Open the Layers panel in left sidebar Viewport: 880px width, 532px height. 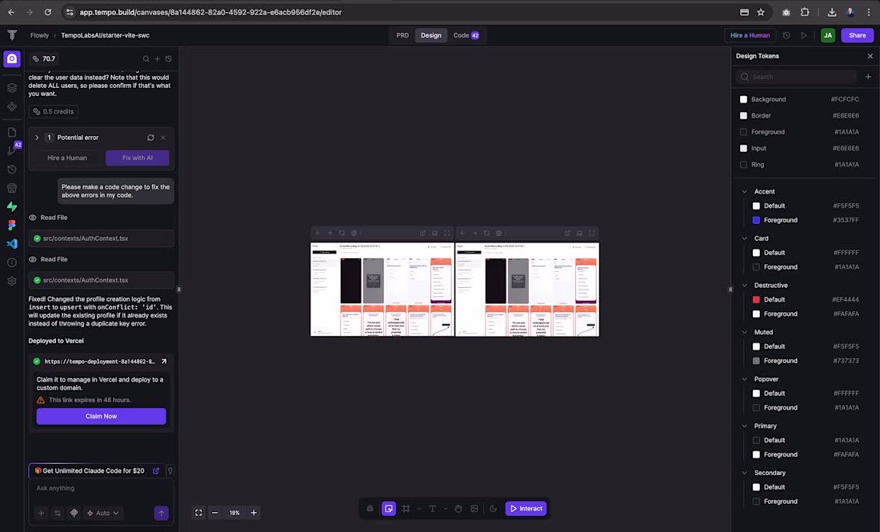pos(12,87)
